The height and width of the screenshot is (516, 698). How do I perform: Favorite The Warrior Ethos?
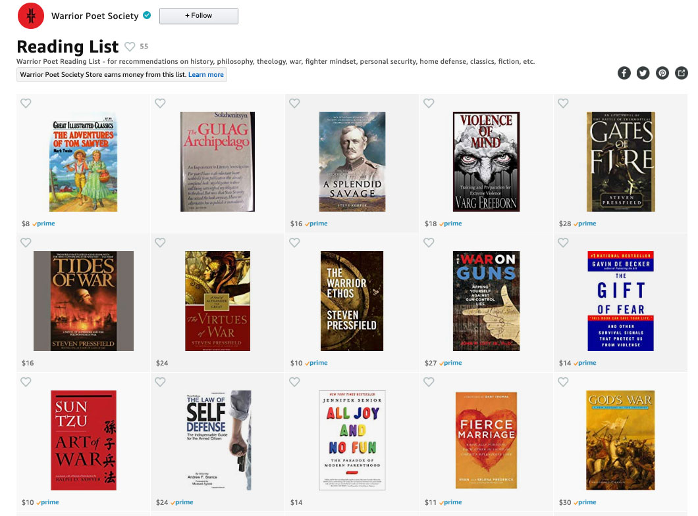[294, 243]
